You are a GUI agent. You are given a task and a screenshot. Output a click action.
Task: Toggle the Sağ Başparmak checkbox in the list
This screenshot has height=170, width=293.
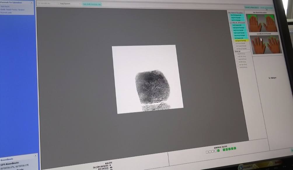(233, 25)
